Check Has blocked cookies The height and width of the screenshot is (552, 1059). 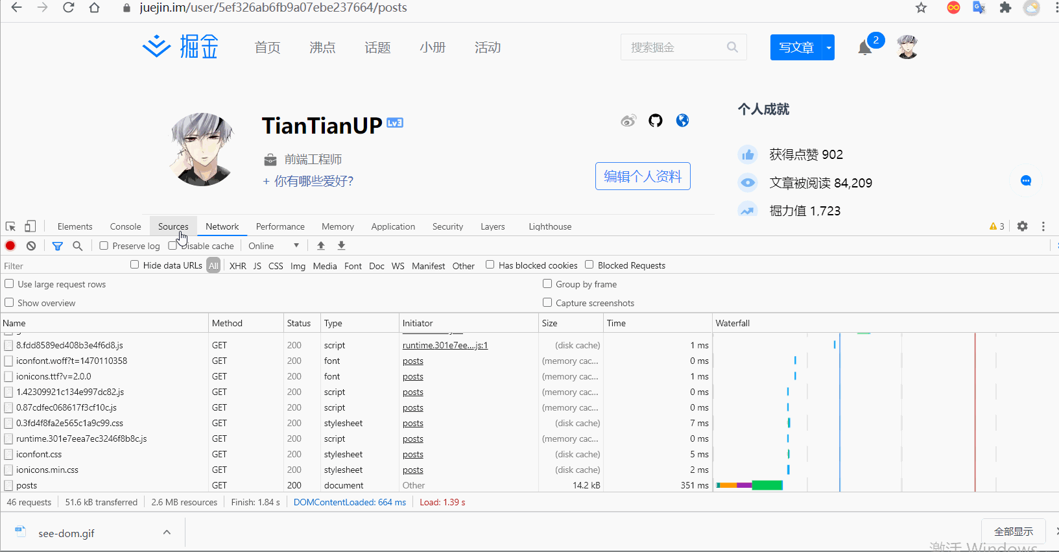[490, 265]
